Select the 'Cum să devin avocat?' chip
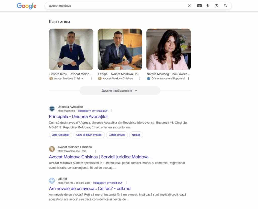This screenshot has height=209, width=258. pyautogui.click(x=89, y=135)
